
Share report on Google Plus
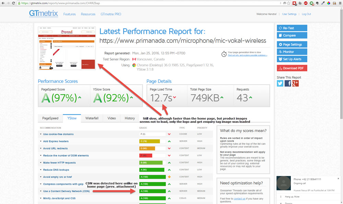295,83
